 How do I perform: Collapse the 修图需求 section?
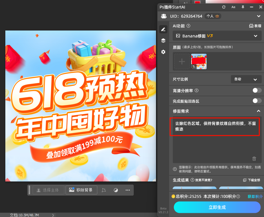pos(258,111)
